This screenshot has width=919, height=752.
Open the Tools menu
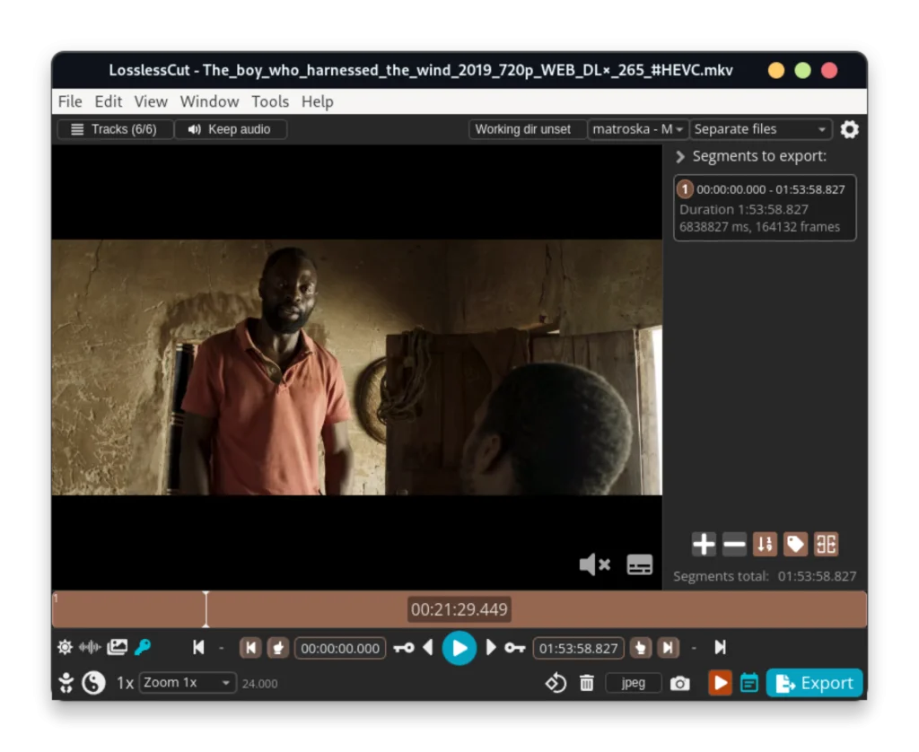[270, 101]
